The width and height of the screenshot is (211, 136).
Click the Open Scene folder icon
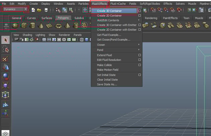[39, 10]
